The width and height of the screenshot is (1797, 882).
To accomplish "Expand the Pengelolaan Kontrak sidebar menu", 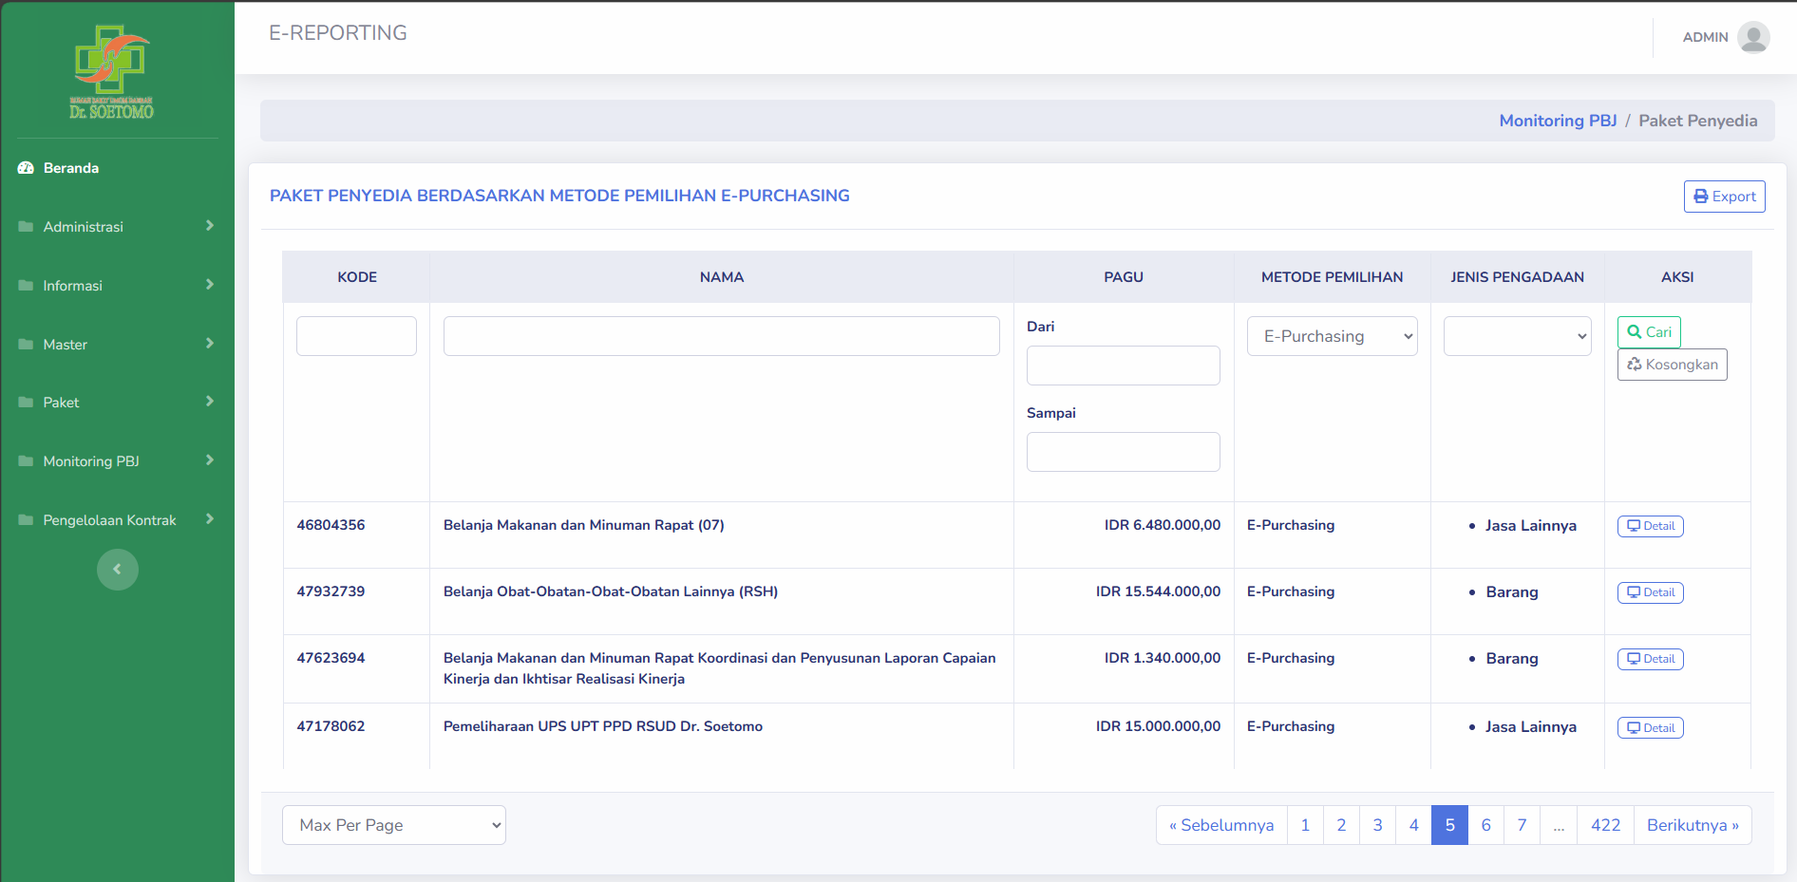I will (116, 520).
